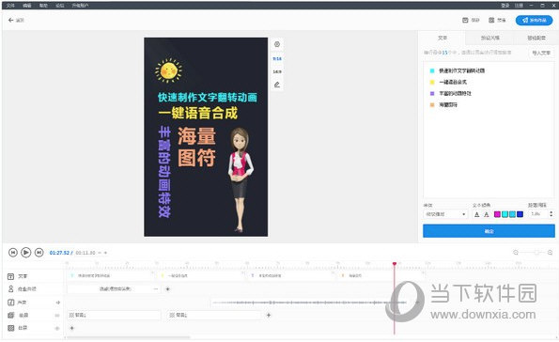559x342 pixels.
Task: Select the line 一键语音合成 in the list
Action: [x=453, y=82]
